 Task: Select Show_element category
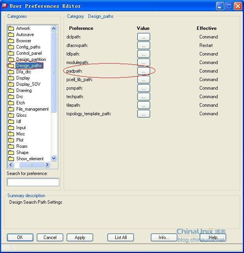click(30, 159)
